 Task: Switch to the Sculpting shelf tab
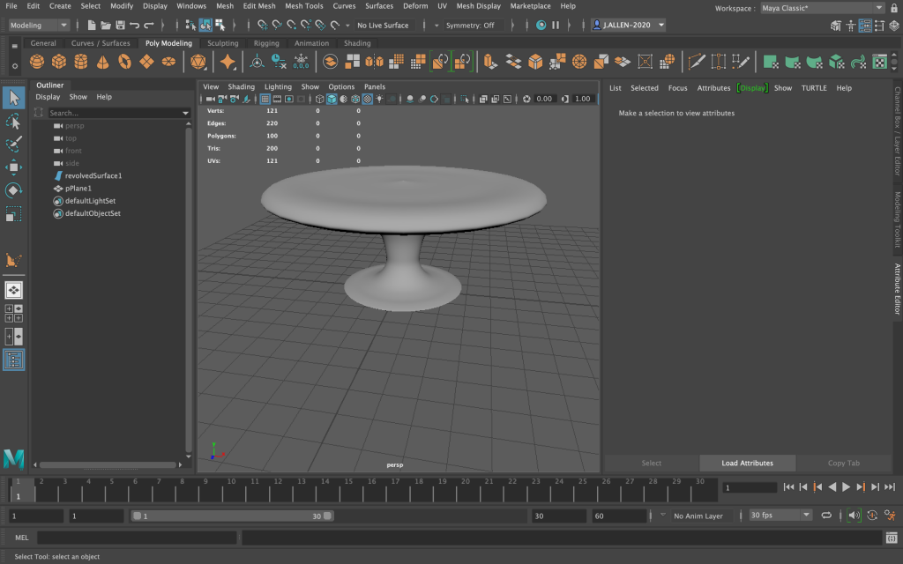(222, 43)
